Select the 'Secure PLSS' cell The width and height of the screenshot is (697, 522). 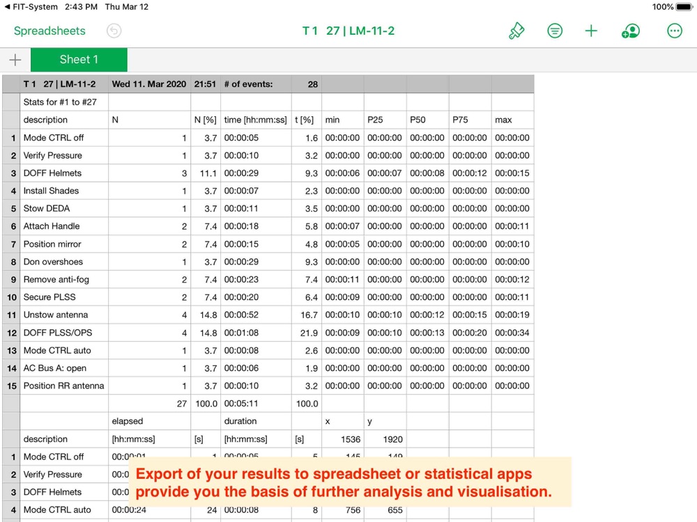click(x=64, y=297)
